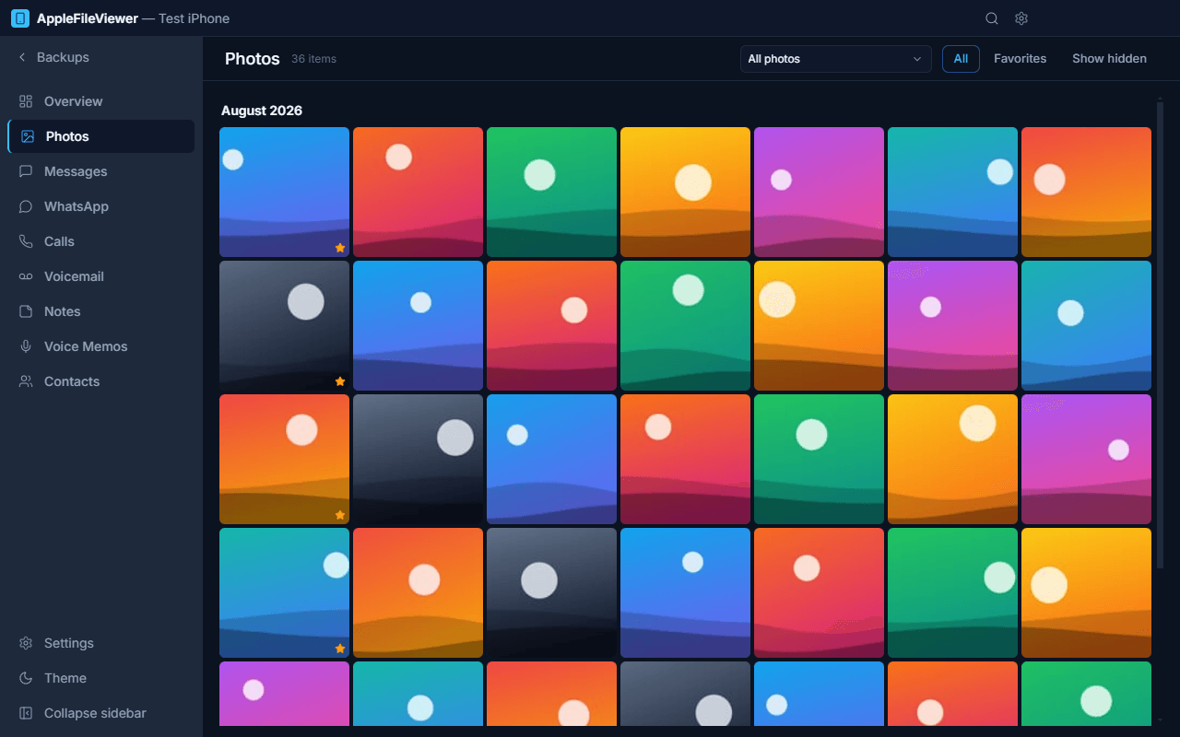Open the green photo in the bottom row
1180x737 pixels.
pyautogui.click(x=1086, y=694)
